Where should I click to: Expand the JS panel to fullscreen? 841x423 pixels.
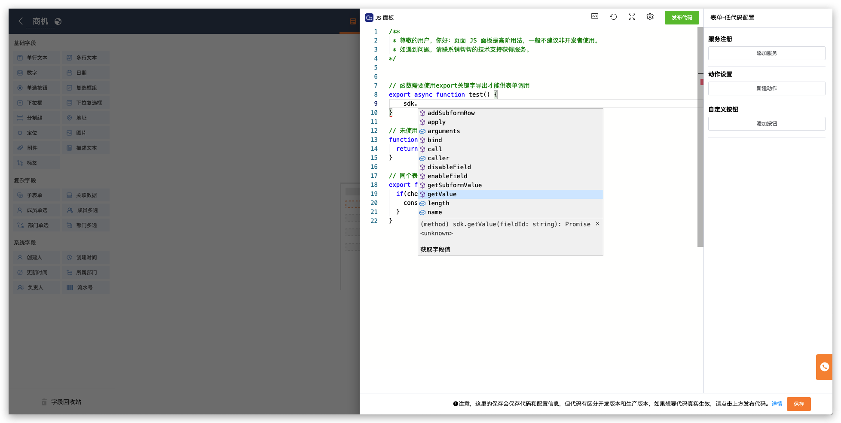tap(632, 17)
